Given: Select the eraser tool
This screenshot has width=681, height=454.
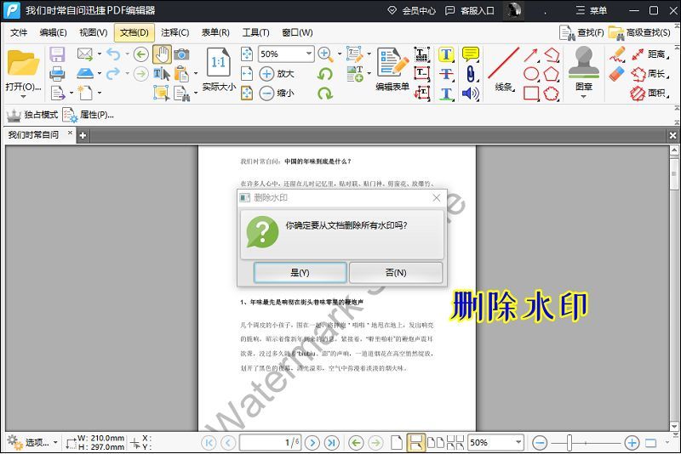Looking at the screenshot, I should coord(616,74).
